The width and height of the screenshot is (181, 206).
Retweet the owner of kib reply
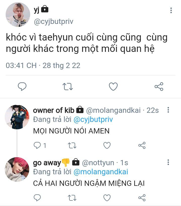pyautogui.click(x=72, y=145)
